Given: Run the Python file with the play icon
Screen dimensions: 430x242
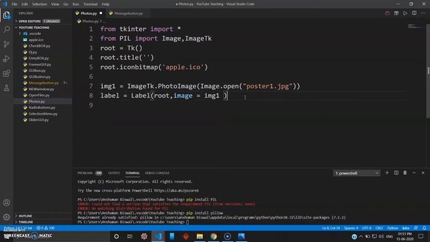Looking at the screenshot, I should click(x=405, y=13).
